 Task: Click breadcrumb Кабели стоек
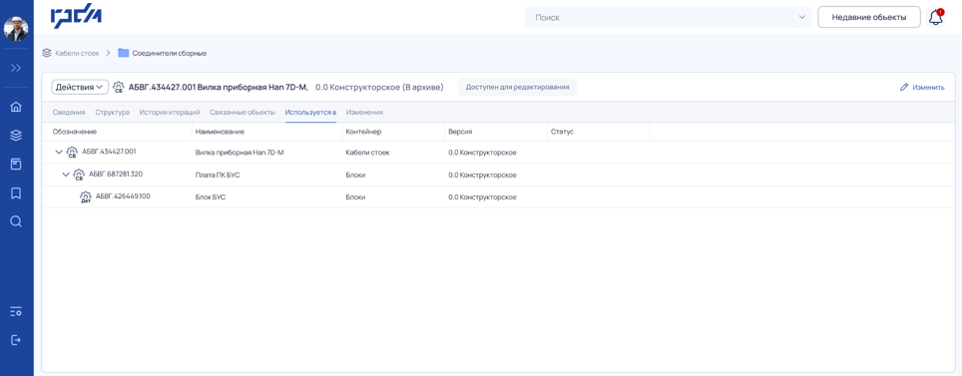77,54
